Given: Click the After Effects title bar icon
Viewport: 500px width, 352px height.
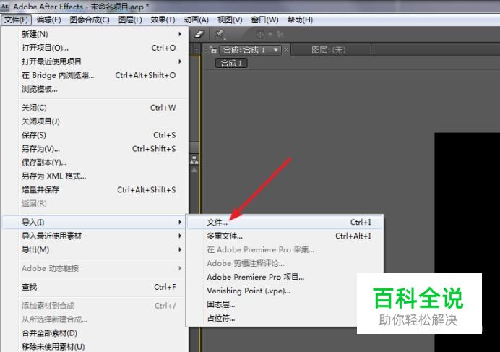Looking at the screenshot, I should (x=5, y=6).
